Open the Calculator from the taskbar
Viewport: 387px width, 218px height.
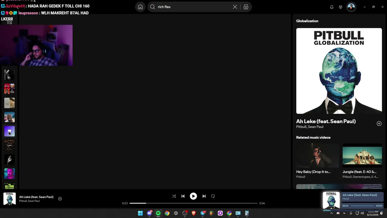pos(247,213)
